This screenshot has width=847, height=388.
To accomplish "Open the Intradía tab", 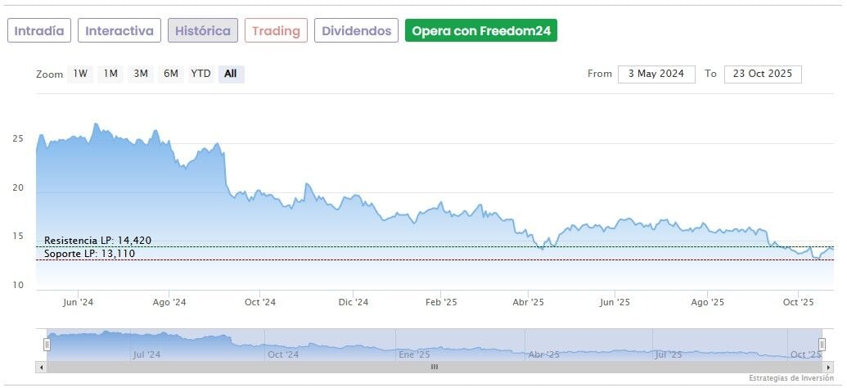I will (39, 31).
